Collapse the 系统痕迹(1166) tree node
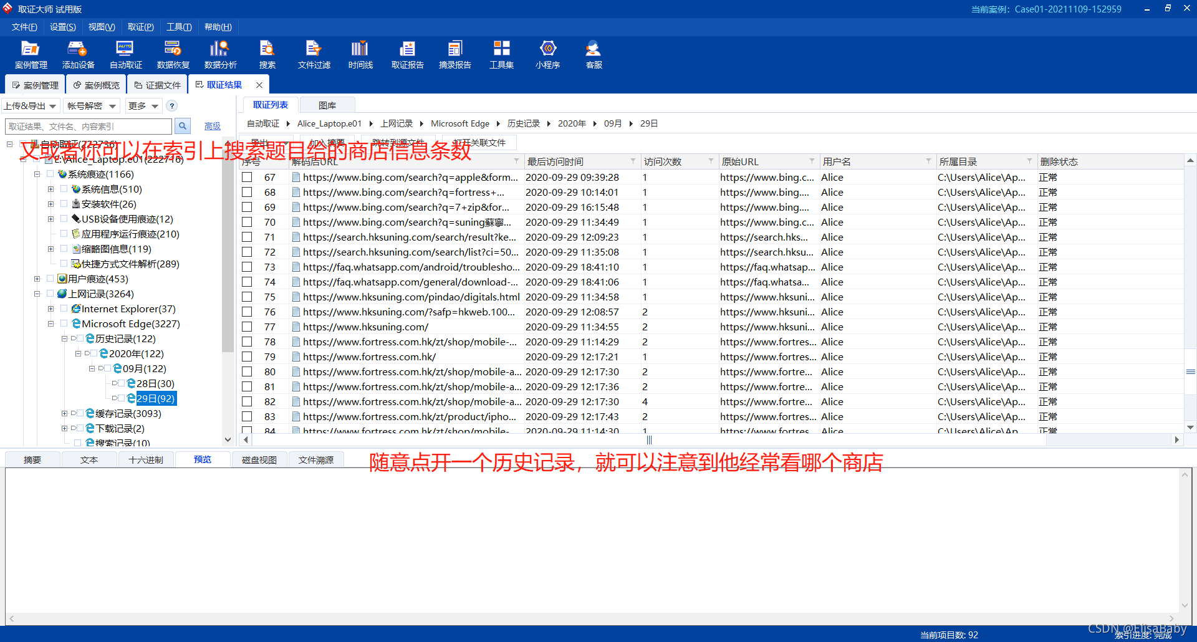Screen dimensions: 1197x642 coord(37,174)
